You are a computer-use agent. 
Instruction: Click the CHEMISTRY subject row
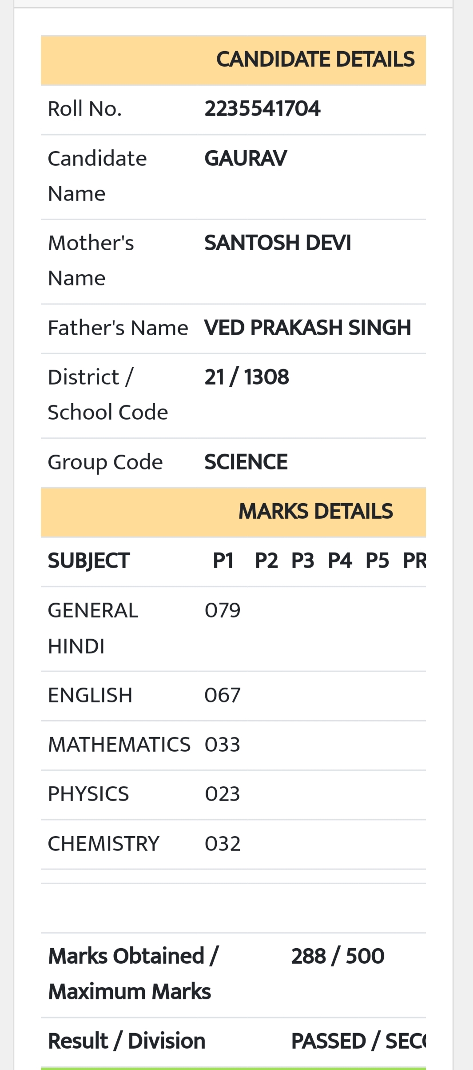click(233, 844)
